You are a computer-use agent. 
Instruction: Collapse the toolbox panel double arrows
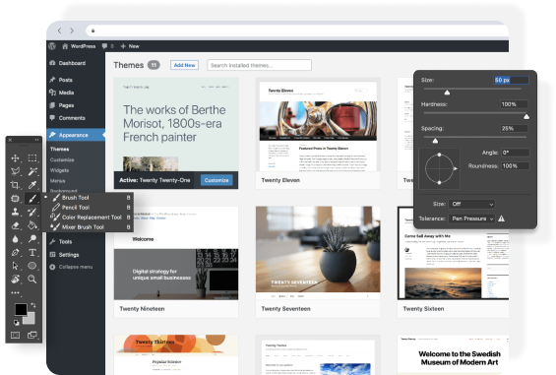(x=36, y=140)
